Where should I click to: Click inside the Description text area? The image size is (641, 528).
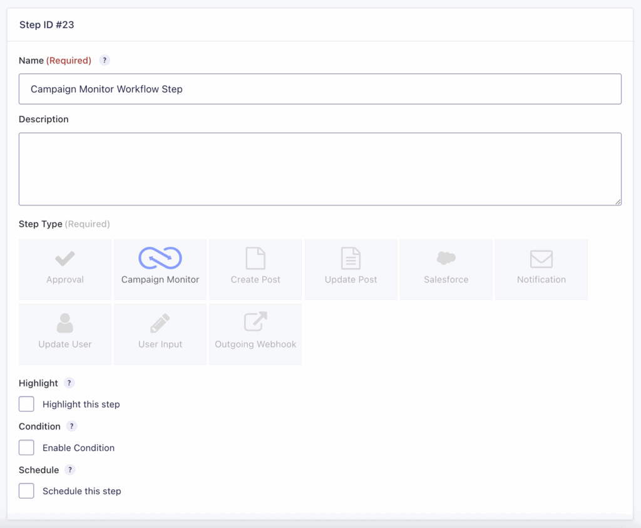point(320,169)
